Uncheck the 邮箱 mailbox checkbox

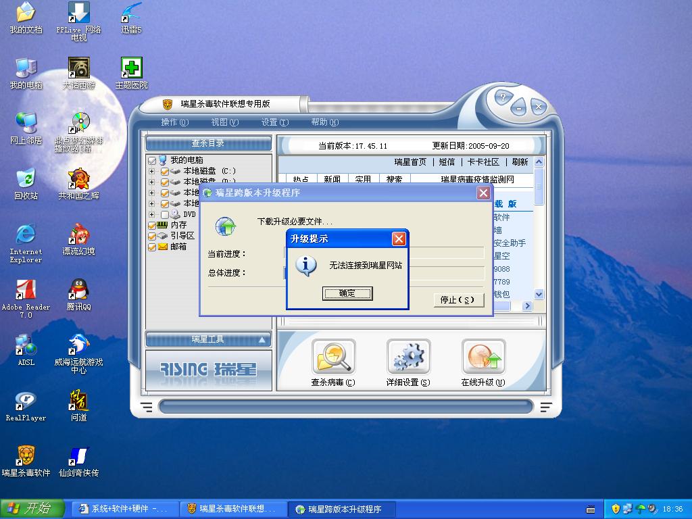pyautogui.click(x=152, y=247)
